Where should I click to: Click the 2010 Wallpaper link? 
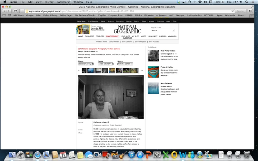pyautogui.click(x=141, y=42)
